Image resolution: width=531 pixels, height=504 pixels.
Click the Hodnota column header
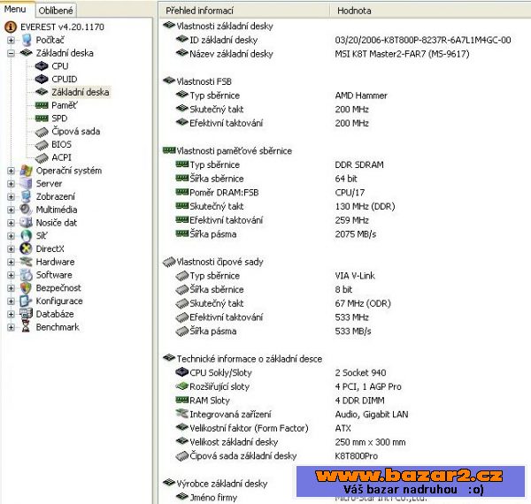coord(430,11)
